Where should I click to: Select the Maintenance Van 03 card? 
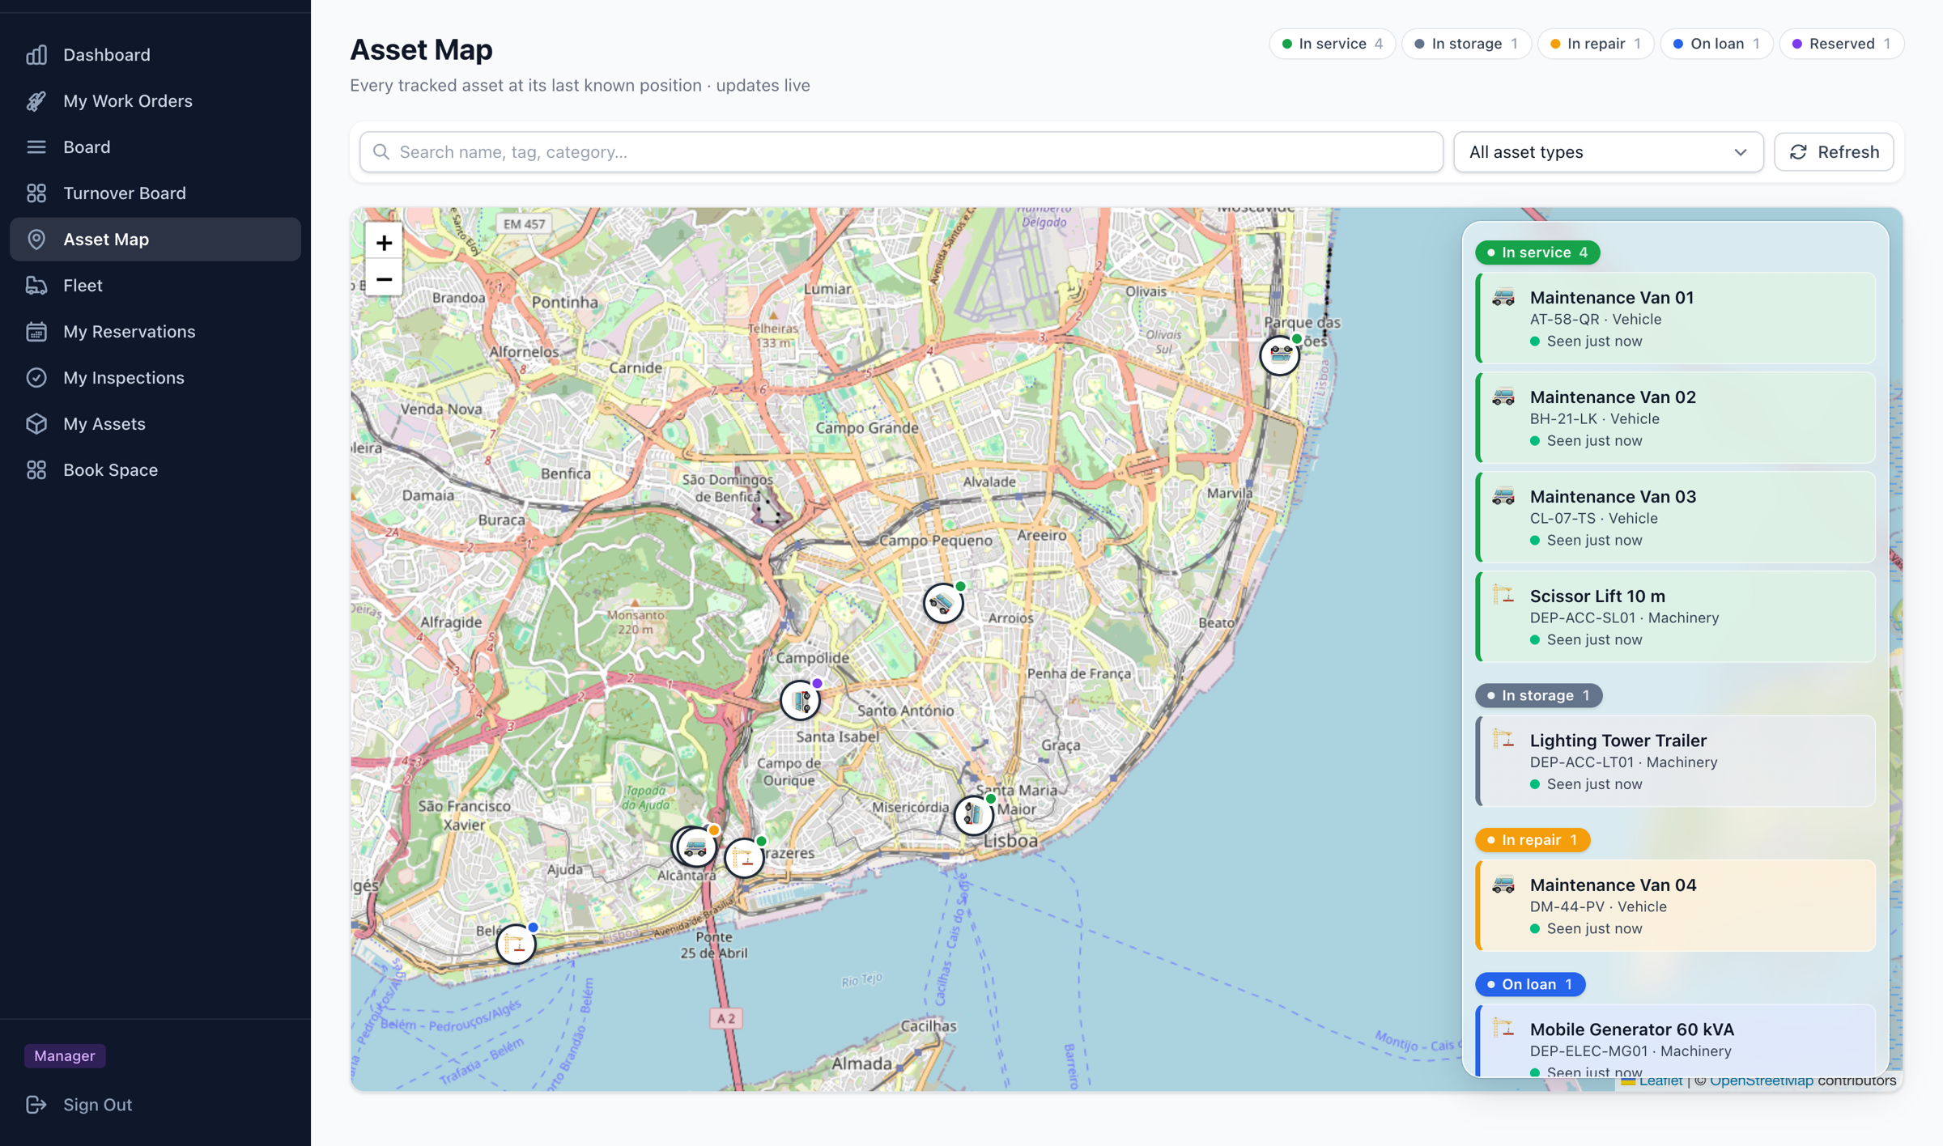point(1676,517)
